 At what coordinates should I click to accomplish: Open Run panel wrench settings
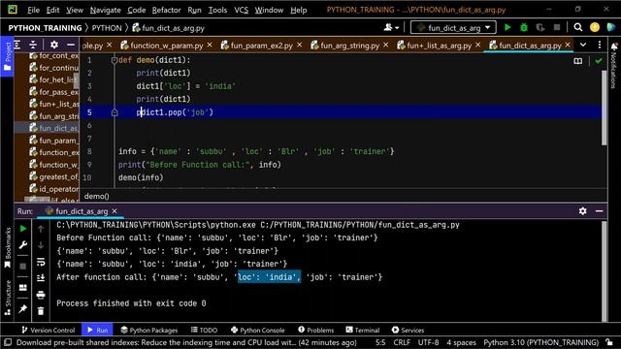(x=23, y=245)
